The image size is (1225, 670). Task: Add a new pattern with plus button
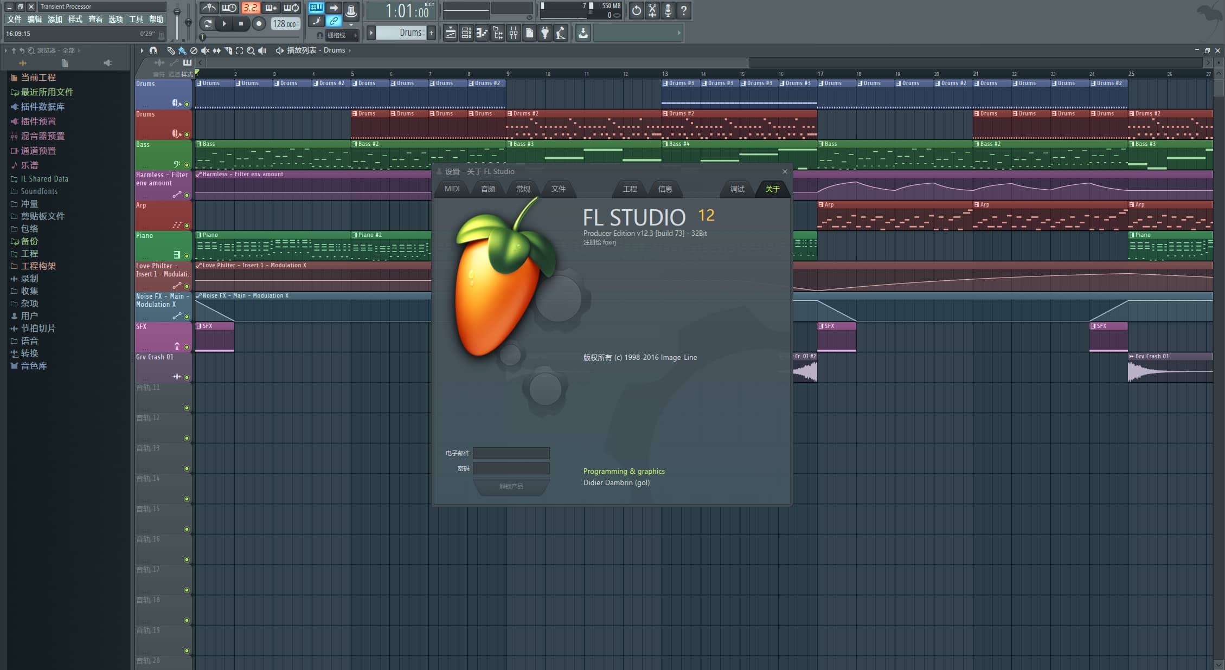[x=432, y=33]
